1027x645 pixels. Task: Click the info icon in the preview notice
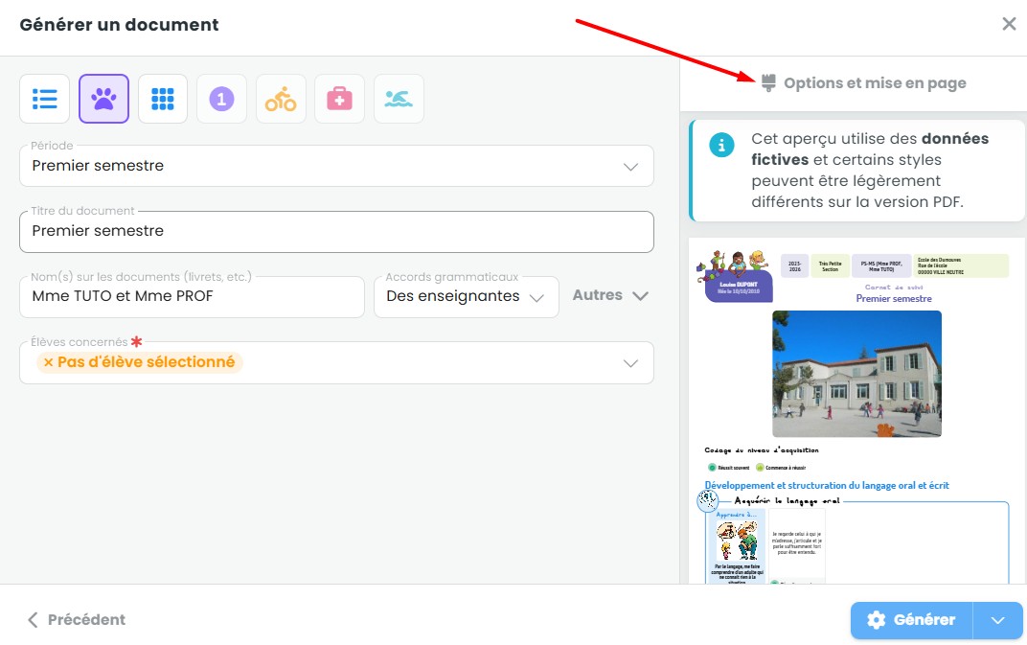[x=721, y=145]
